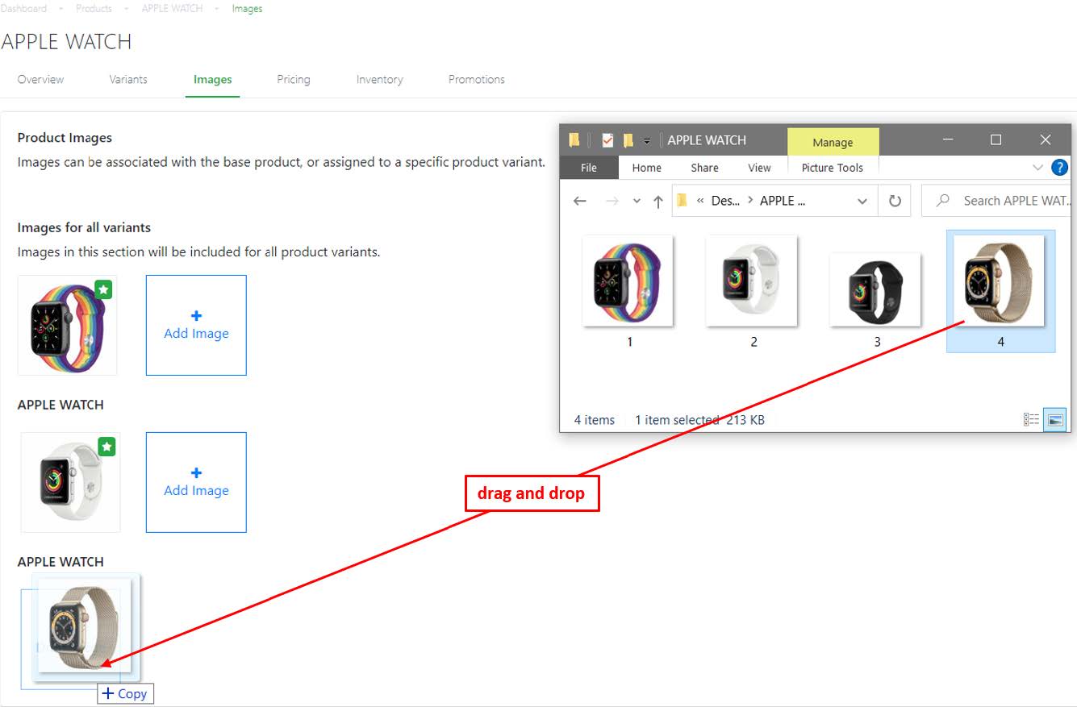This screenshot has height=707, width=1077.
Task: Switch to the Share ribbon tab
Action: pyautogui.click(x=704, y=168)
